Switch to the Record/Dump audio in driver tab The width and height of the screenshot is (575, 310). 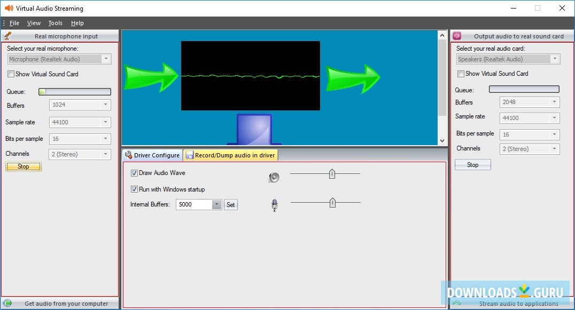232,155
